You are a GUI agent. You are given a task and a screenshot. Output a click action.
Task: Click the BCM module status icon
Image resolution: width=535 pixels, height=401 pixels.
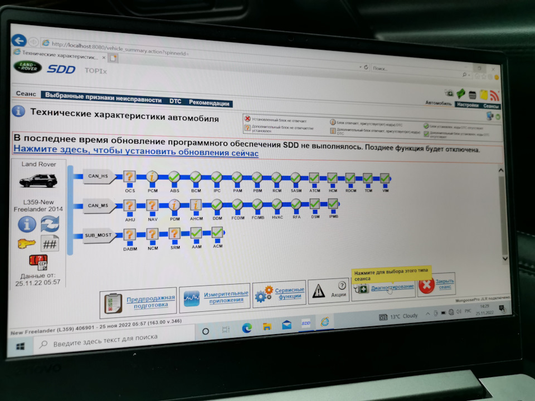pos(196,177)
